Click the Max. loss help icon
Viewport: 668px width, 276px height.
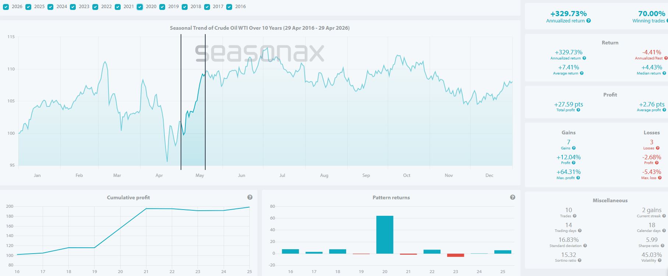pyautogui.click(x=660, y=178)
